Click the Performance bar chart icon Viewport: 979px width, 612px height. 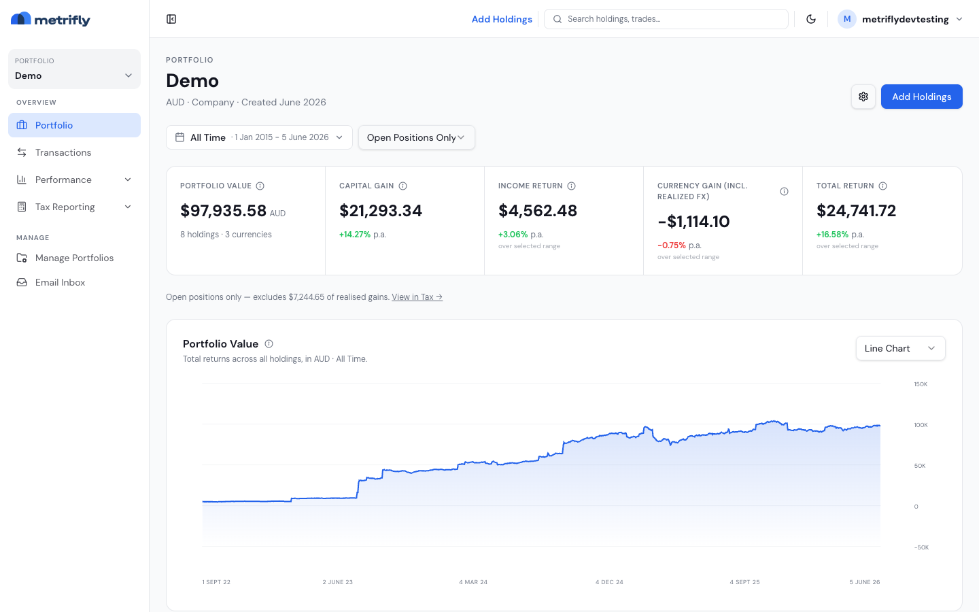click(x=22, y=180)
